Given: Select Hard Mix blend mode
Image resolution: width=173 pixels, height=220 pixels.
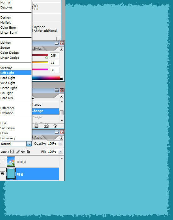Looking at the screenshot, I should tap(7, 98).
